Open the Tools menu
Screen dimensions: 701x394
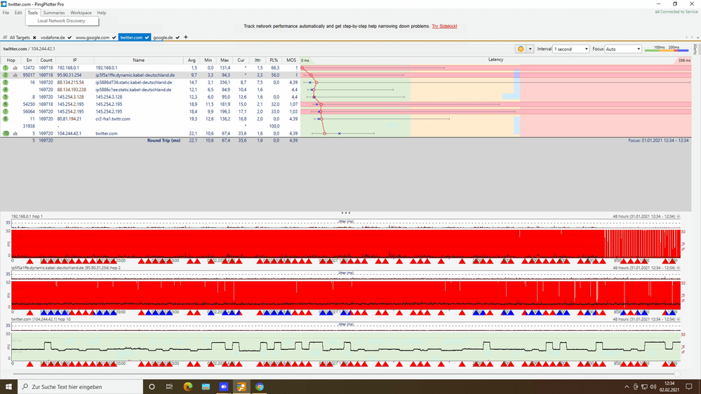point(33,13)
